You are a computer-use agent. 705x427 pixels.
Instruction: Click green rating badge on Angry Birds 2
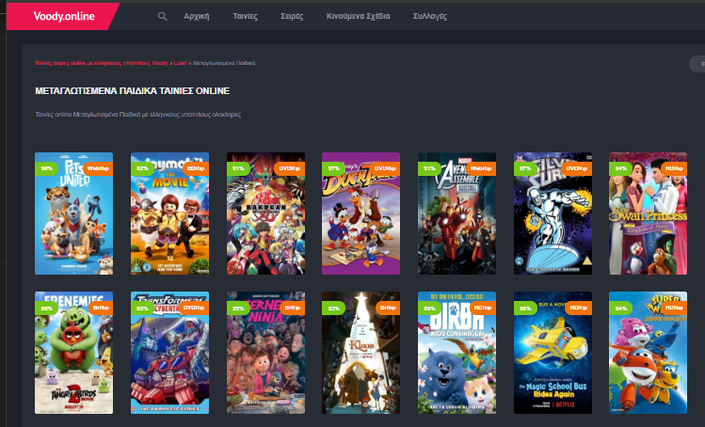46,308
